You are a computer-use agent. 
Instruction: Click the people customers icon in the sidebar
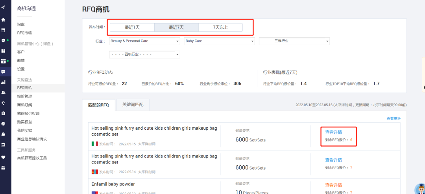click(x=3, y=92)
